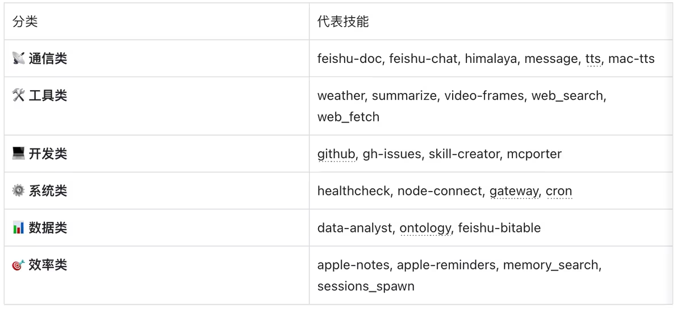677x309 pixels.
Task: Click the satellite dish emoji icon
Action: (18, 58)
